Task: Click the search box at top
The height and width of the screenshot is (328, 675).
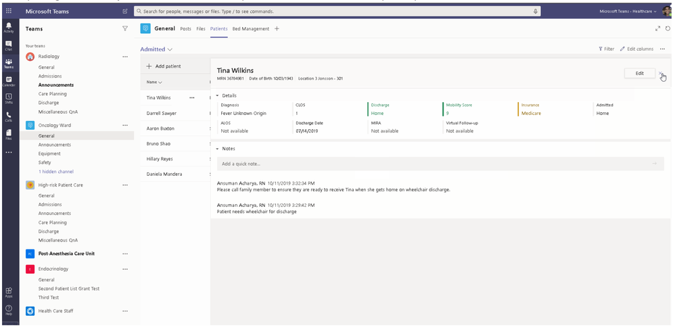Action: coord(337,11)
